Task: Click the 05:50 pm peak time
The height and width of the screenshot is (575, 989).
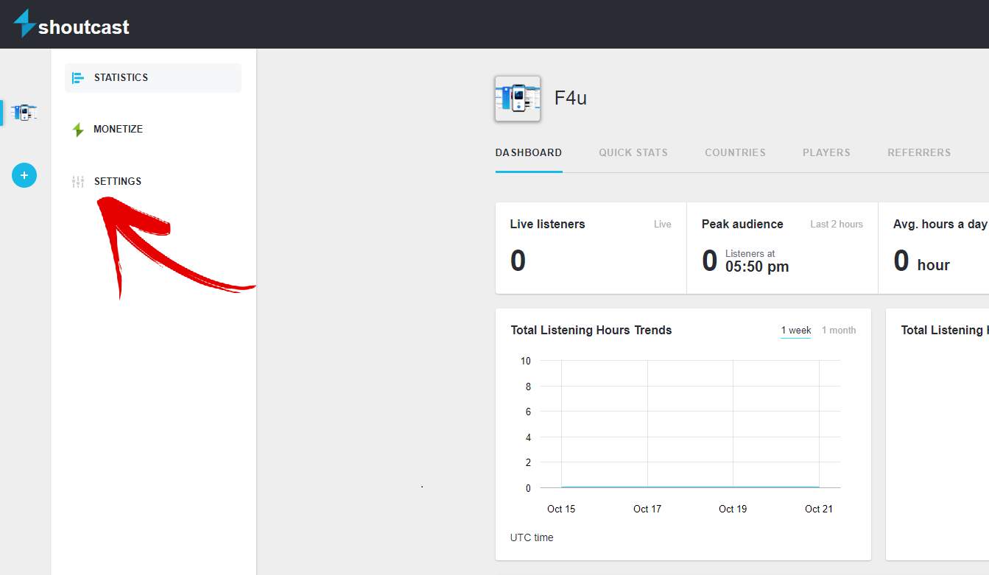Action: [757, 267]
